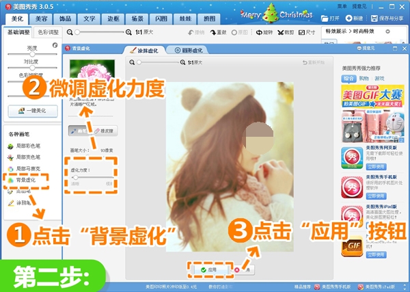Open the 购物 tab in recommendations

click(x=364, y=79)
